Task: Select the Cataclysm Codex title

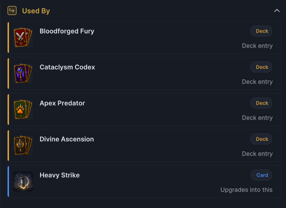Action: [x=67, y=67]
